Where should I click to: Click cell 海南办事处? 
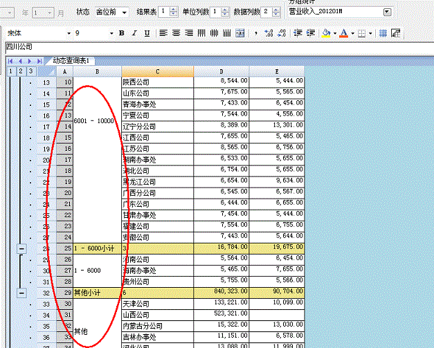pos(158,271)
